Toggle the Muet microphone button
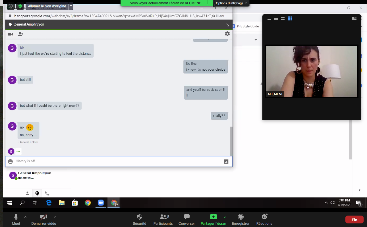The height and width of the screenshot is (227, 367). click(16, 219)
